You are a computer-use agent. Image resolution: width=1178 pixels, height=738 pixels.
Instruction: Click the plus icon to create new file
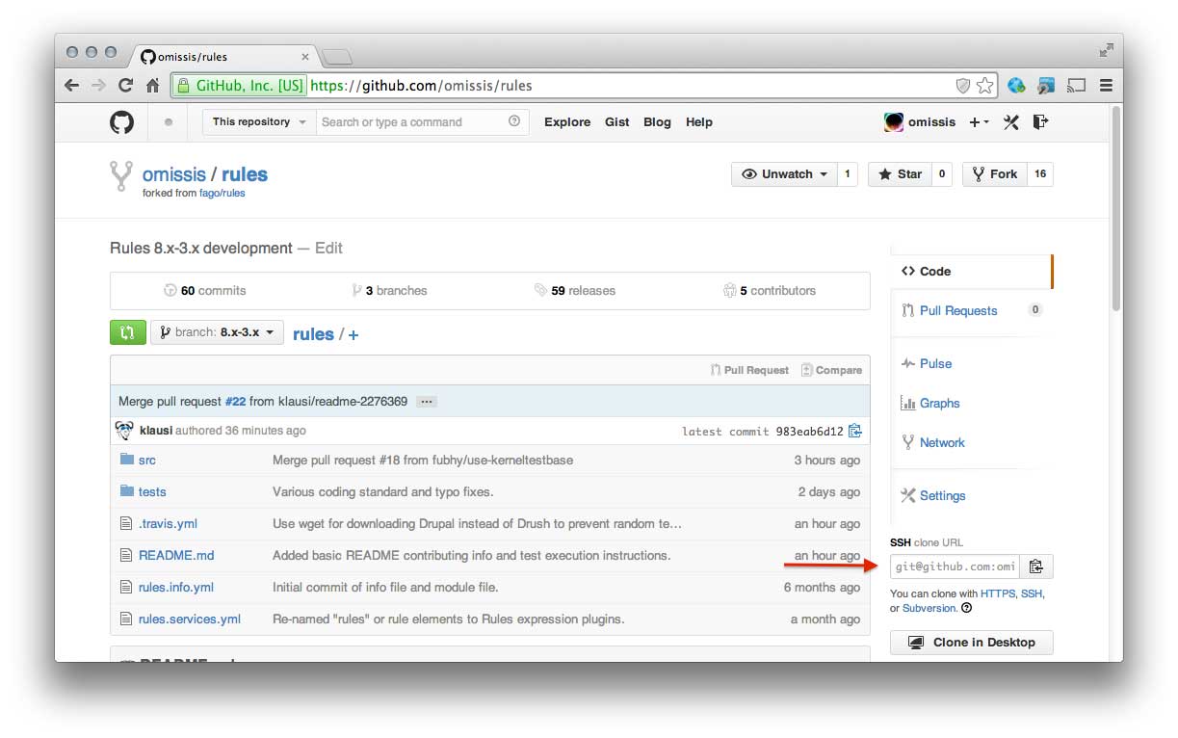[x=353, y=335]
